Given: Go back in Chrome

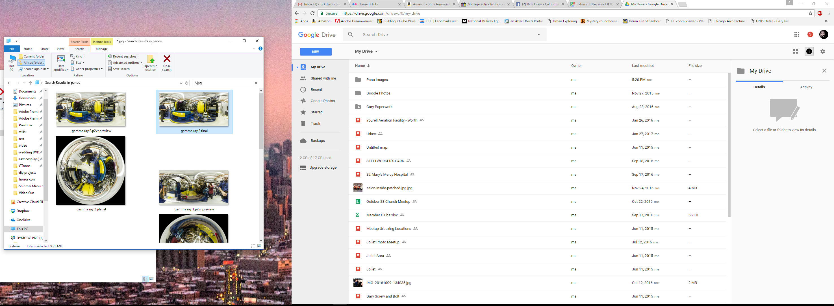Looking at the screenshot, I should tap(297, 13).
